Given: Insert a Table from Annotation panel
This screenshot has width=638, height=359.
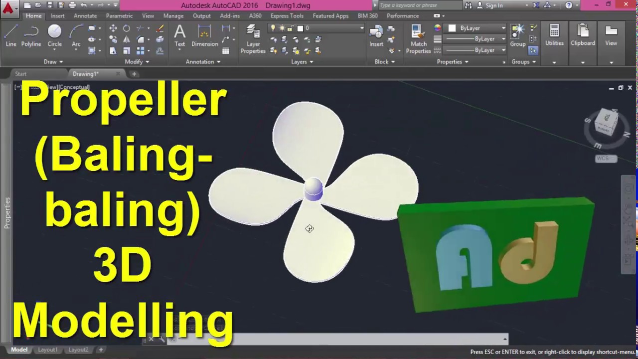Looking at the screenshot, I should coord(226,50).
